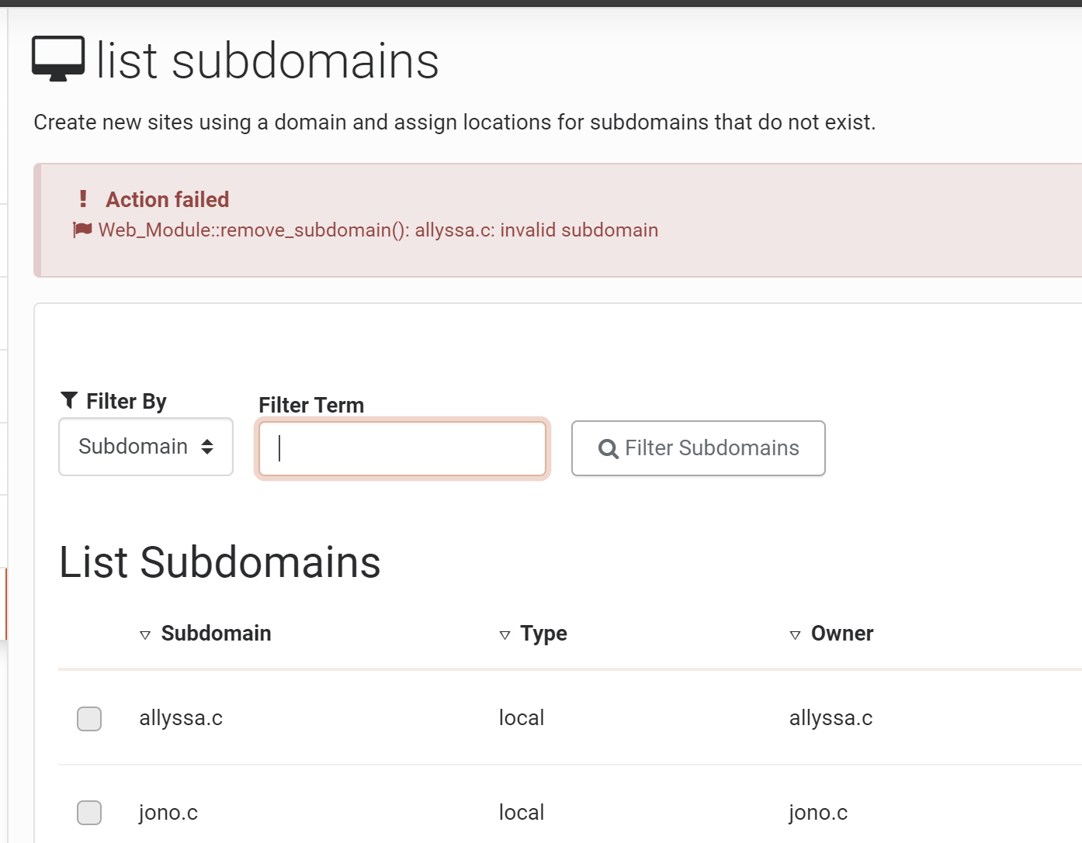
Task: Click the Action failed alert heading
Action: 168,199
